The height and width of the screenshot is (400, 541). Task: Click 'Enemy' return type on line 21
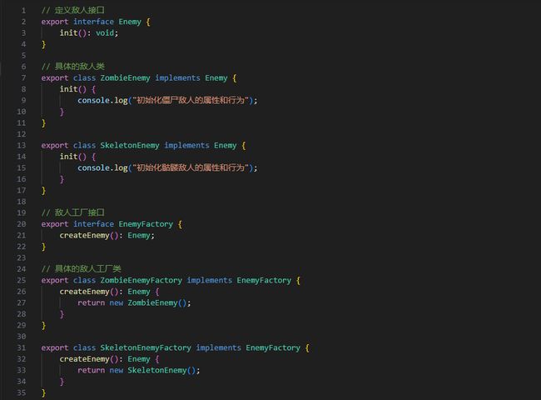pos(139,235)
